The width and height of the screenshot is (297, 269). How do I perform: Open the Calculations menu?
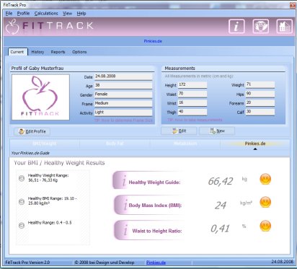click(46, 14)
